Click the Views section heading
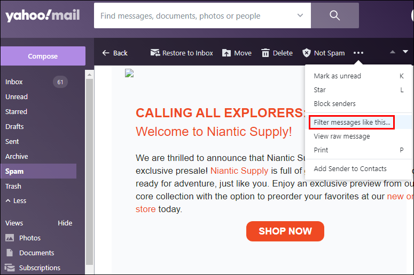This screenshot has width=414, height=275. tap(14, 223)
